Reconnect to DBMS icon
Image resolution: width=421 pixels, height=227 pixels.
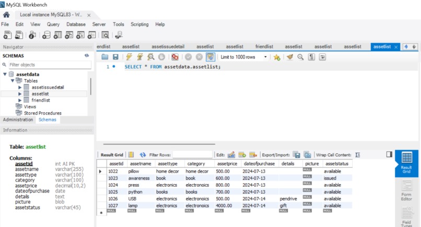pyautogui.click(x=119, y=35)
